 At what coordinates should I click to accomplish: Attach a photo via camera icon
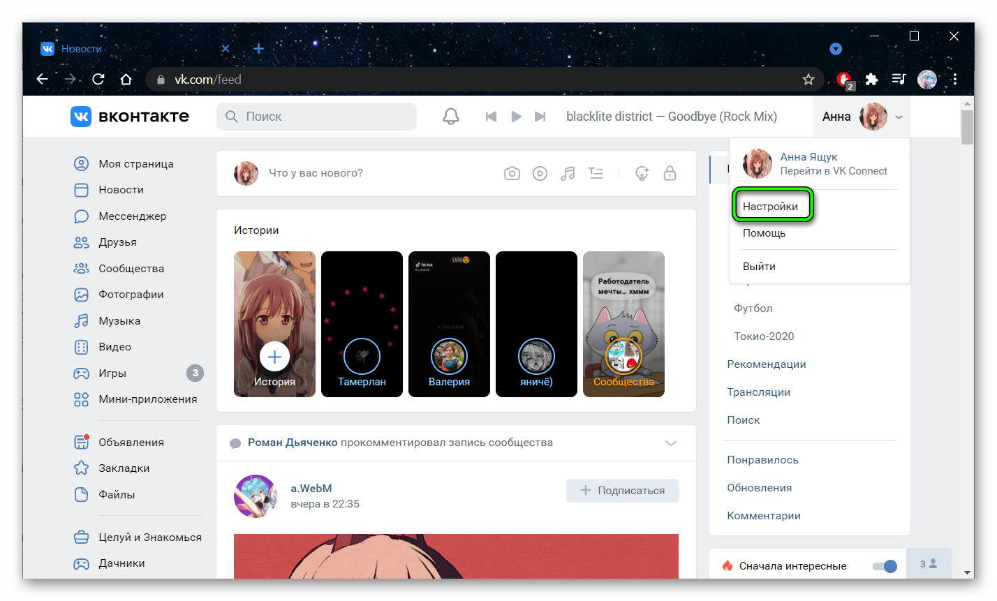tap(512, 173)
